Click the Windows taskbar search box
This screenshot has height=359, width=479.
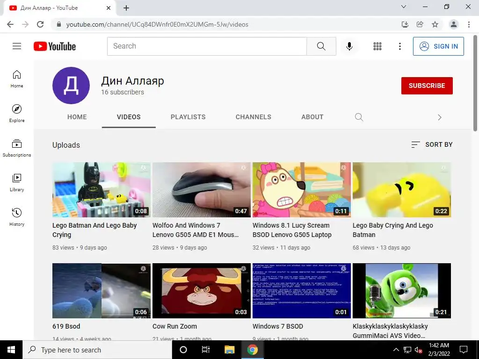97,350
